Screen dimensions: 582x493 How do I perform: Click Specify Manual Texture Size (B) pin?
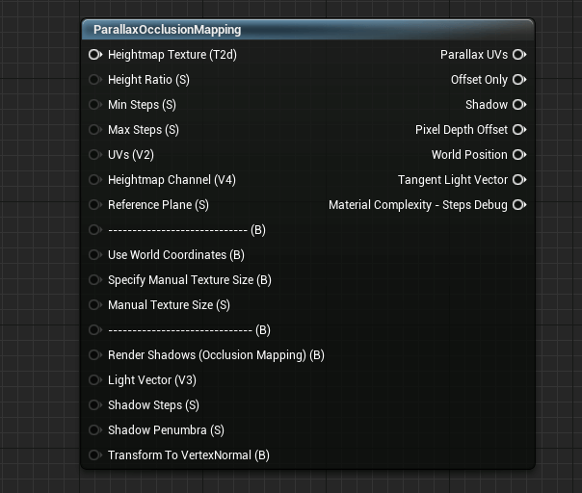pyautogui.click(x=94, y=280)
